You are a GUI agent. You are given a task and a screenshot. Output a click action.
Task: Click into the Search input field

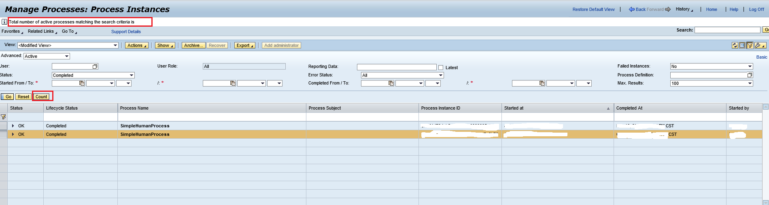click(727, 30)
